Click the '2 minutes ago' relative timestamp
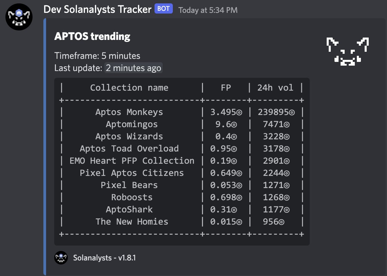387x276 pixels. [x=134, y=68]
